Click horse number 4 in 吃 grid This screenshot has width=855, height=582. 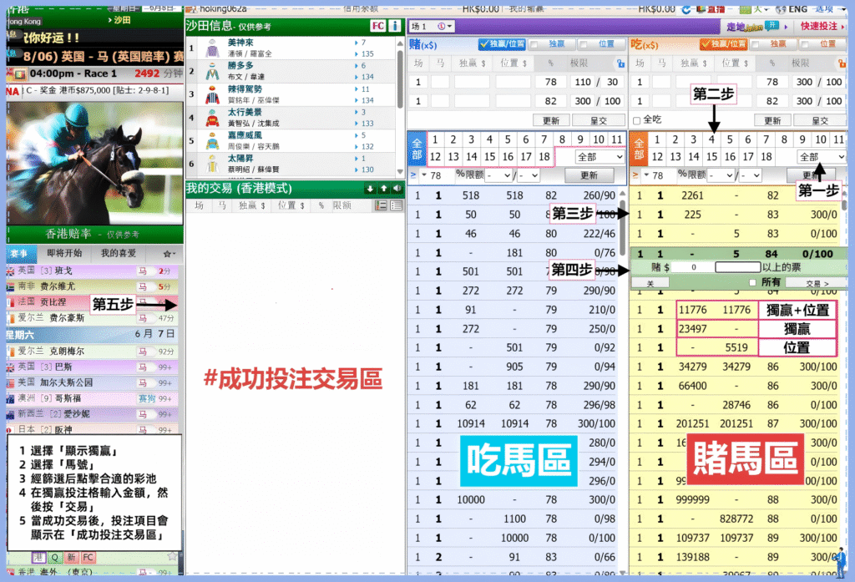[x=711, y=139]
